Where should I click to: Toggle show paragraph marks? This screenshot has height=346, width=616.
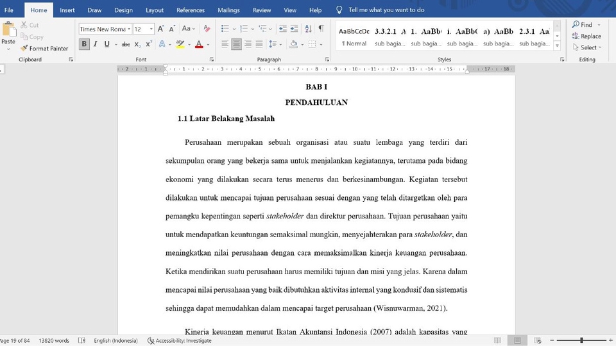point(321,29)
